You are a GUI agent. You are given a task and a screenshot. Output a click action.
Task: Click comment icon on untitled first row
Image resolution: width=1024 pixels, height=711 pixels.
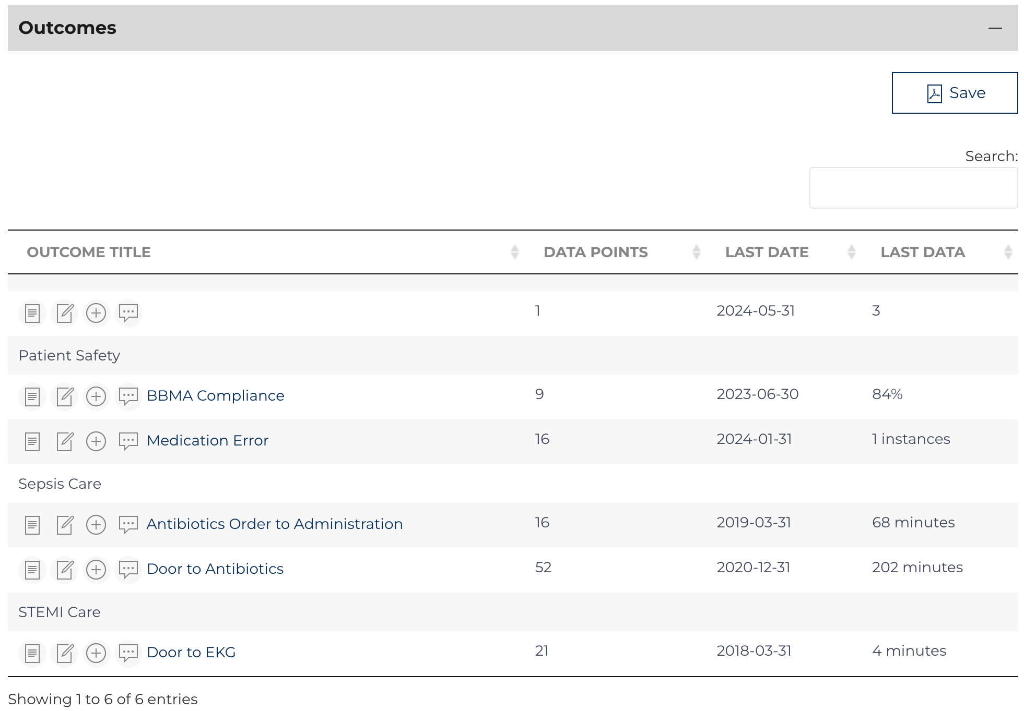128,314
